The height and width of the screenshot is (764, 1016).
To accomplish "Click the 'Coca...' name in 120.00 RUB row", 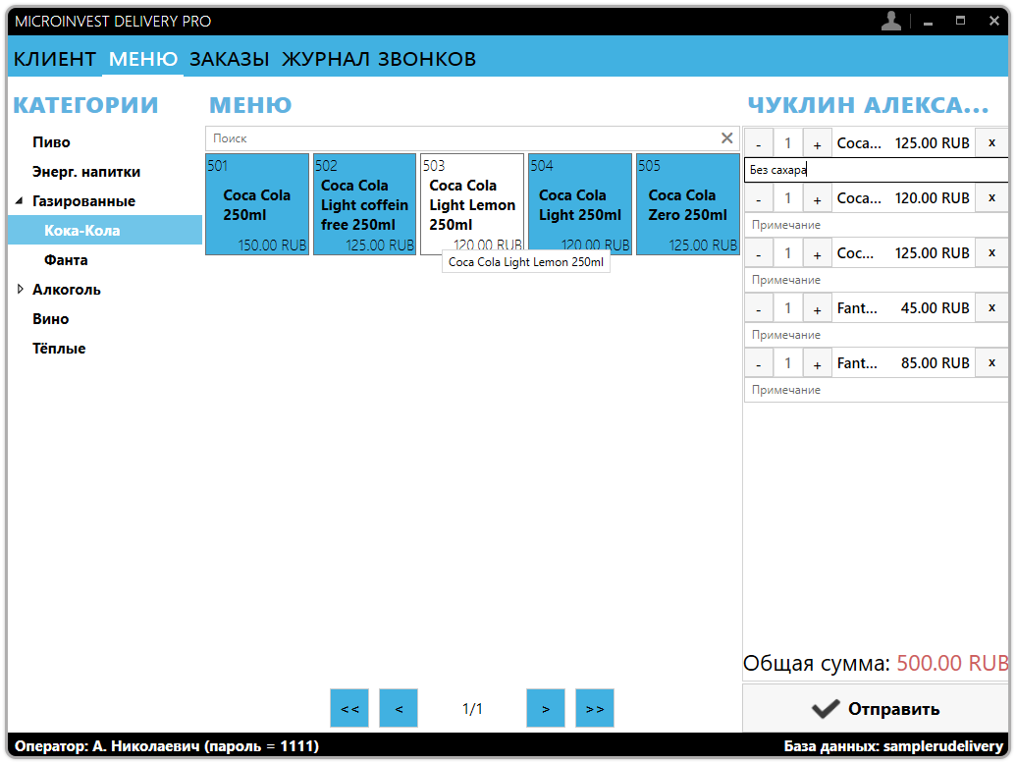I will 859,198.
